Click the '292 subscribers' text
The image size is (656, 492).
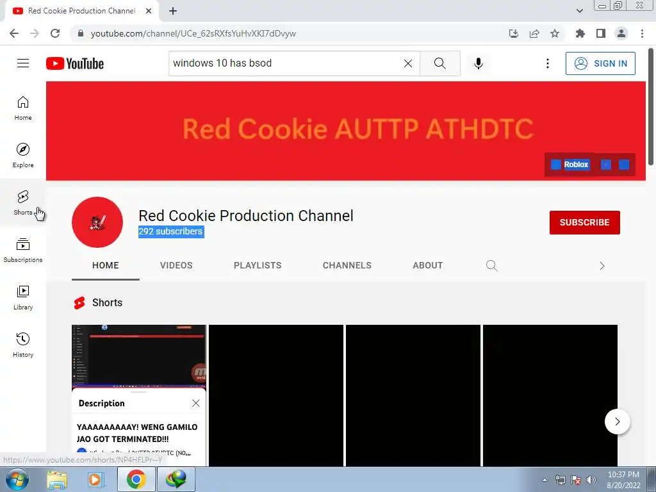click(170, 231)
